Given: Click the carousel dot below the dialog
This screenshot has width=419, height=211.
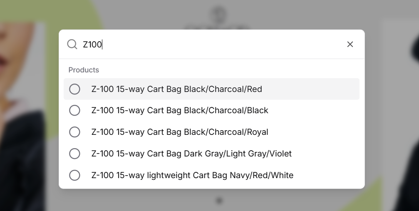Looking at the screenshot, I should 219,200.
